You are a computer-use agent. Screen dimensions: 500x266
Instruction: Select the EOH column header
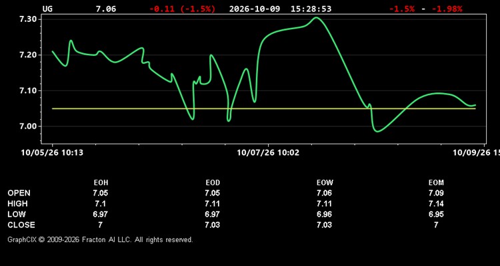click(101, 183)
